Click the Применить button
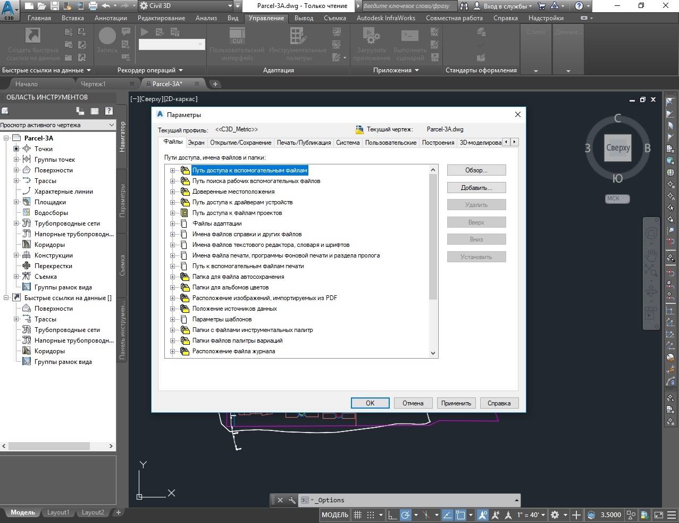The height and width of the screenshot is (523, 679). pos(456,403)
